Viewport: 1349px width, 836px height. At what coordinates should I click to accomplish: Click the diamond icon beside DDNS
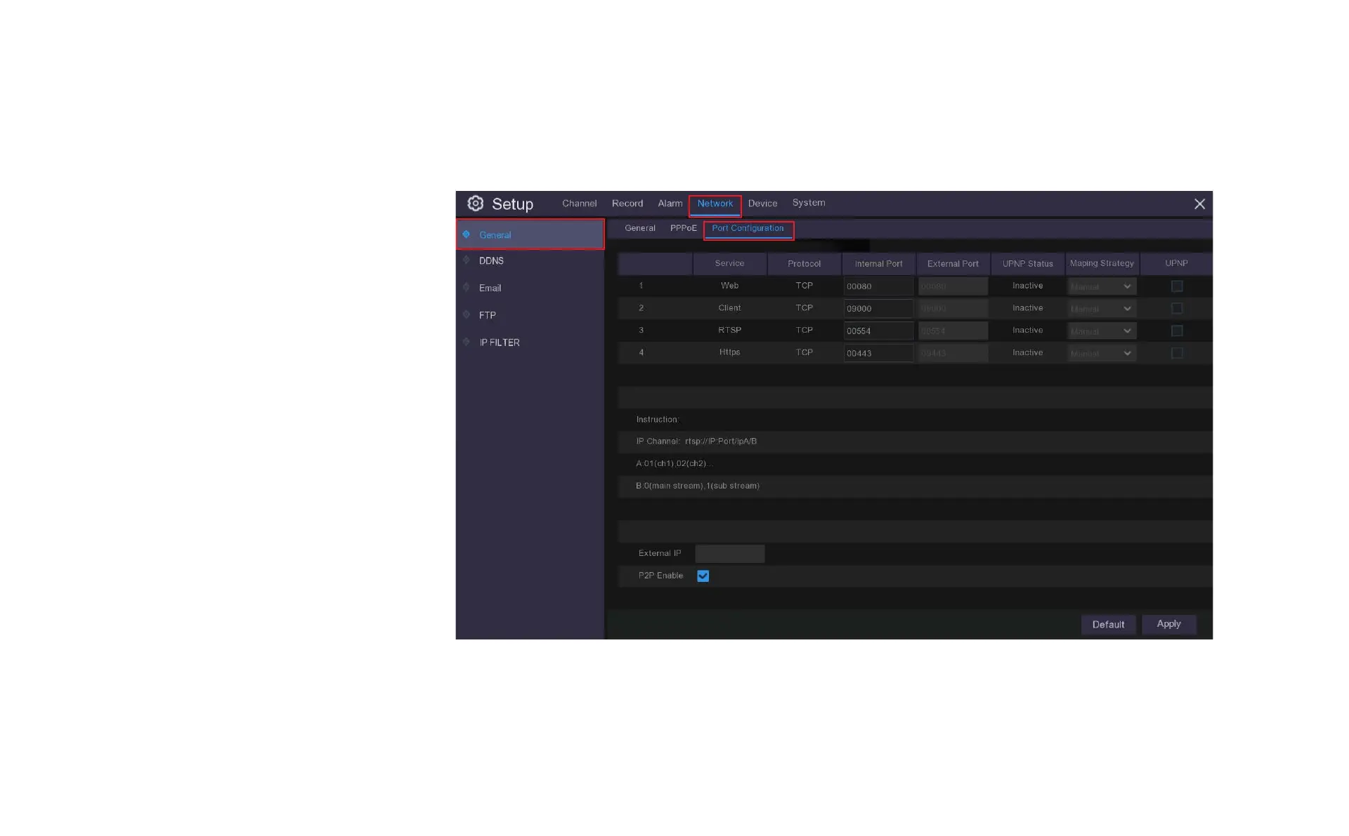(x=466, y=260)
